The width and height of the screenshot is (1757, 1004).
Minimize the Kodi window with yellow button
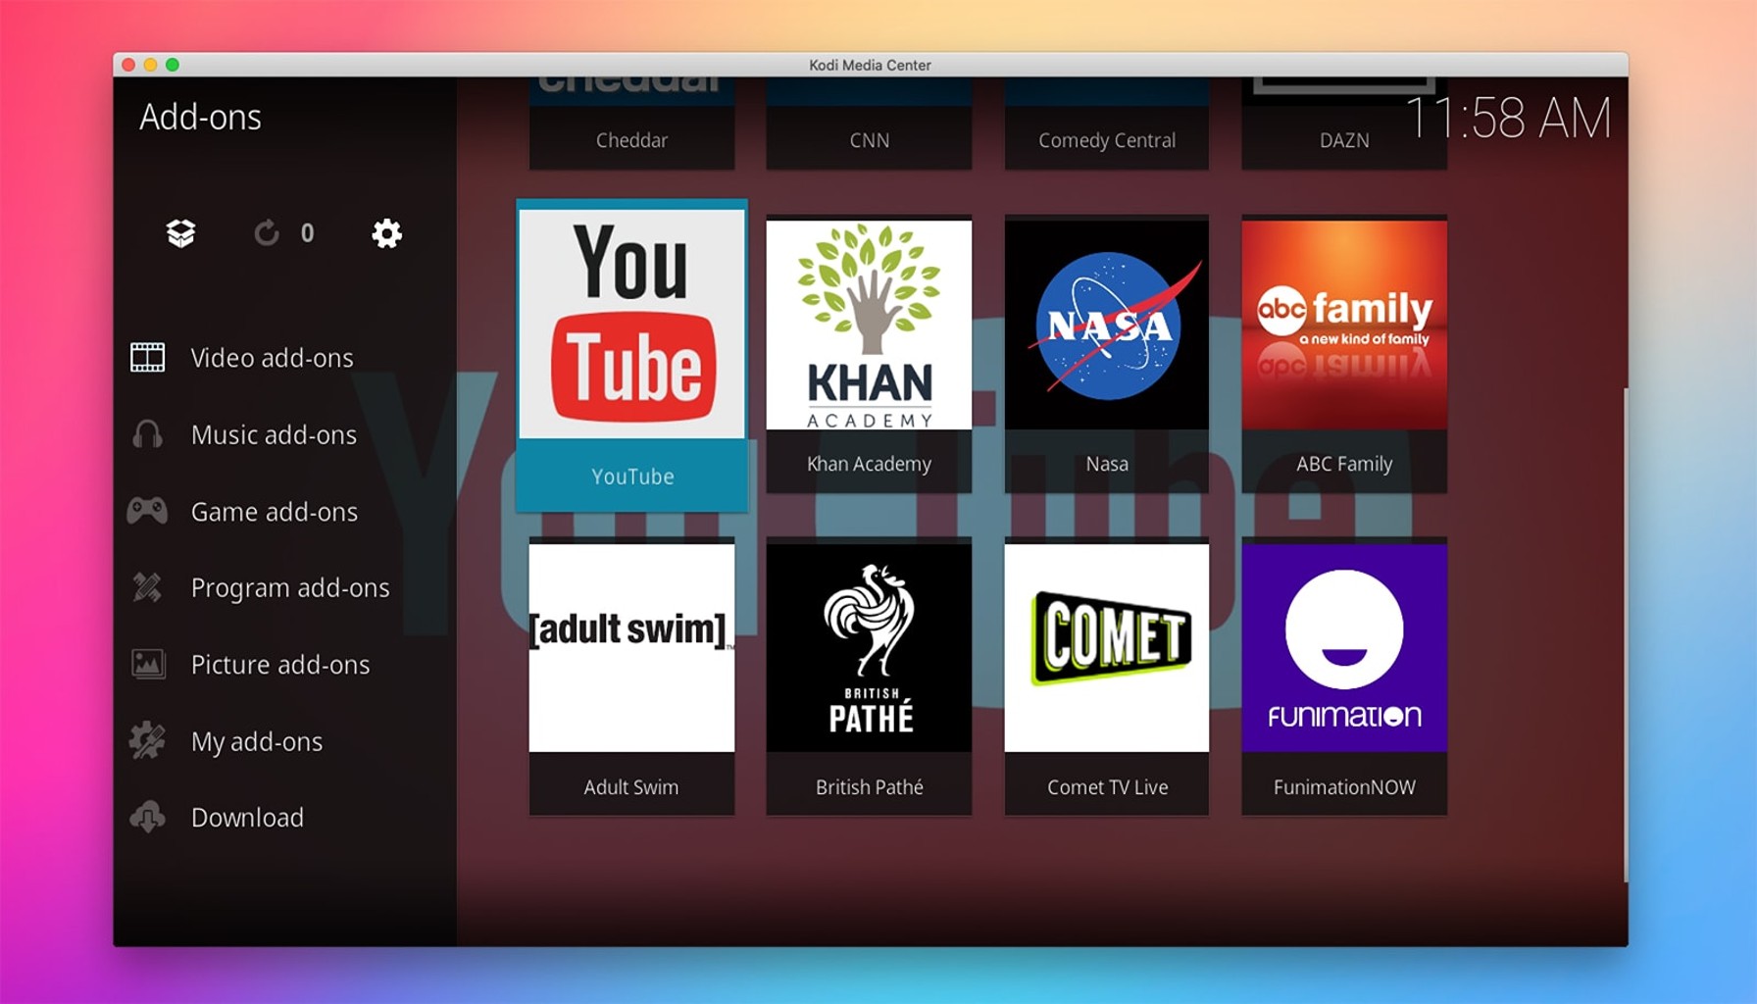[x=150, y=65]
